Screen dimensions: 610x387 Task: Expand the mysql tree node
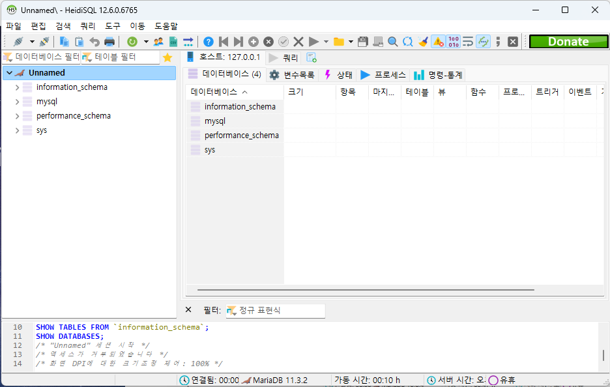point(17,102)
